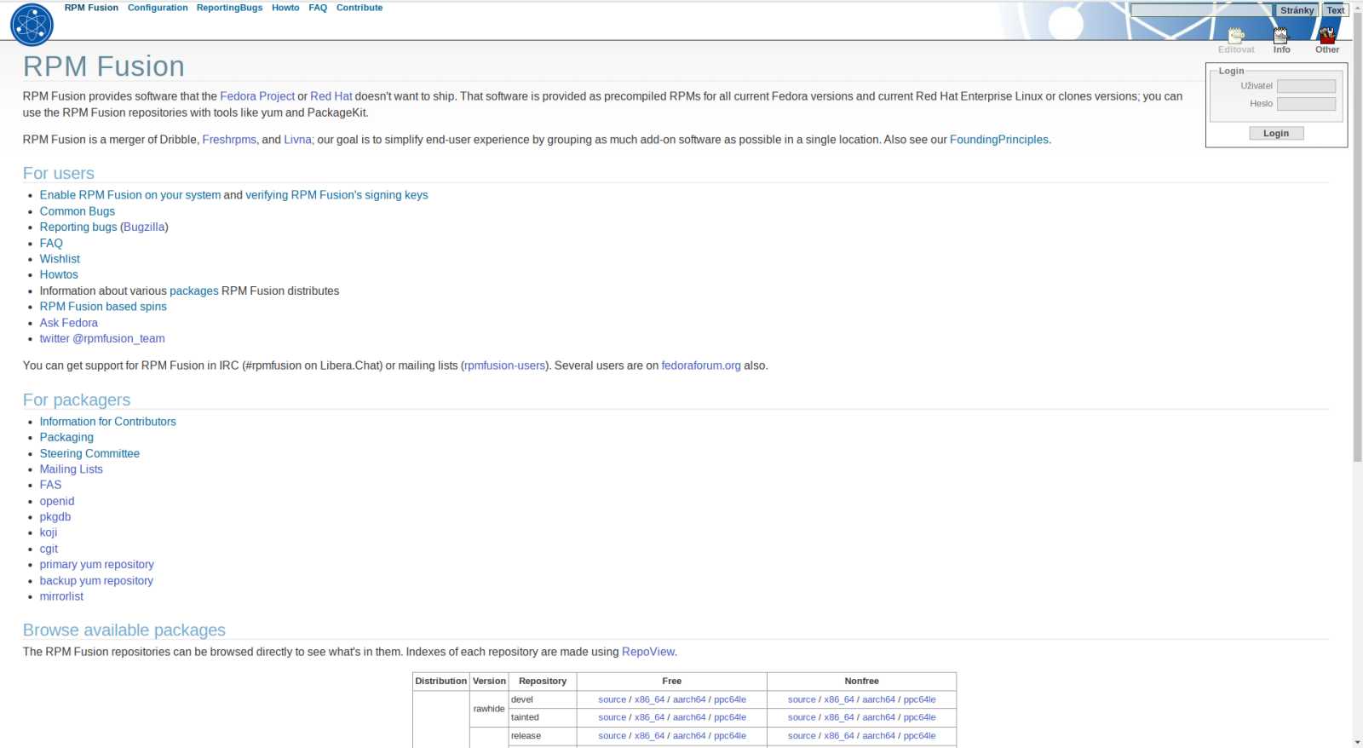Open the Livna link
1363x748 pixels.
coord(297,140)
